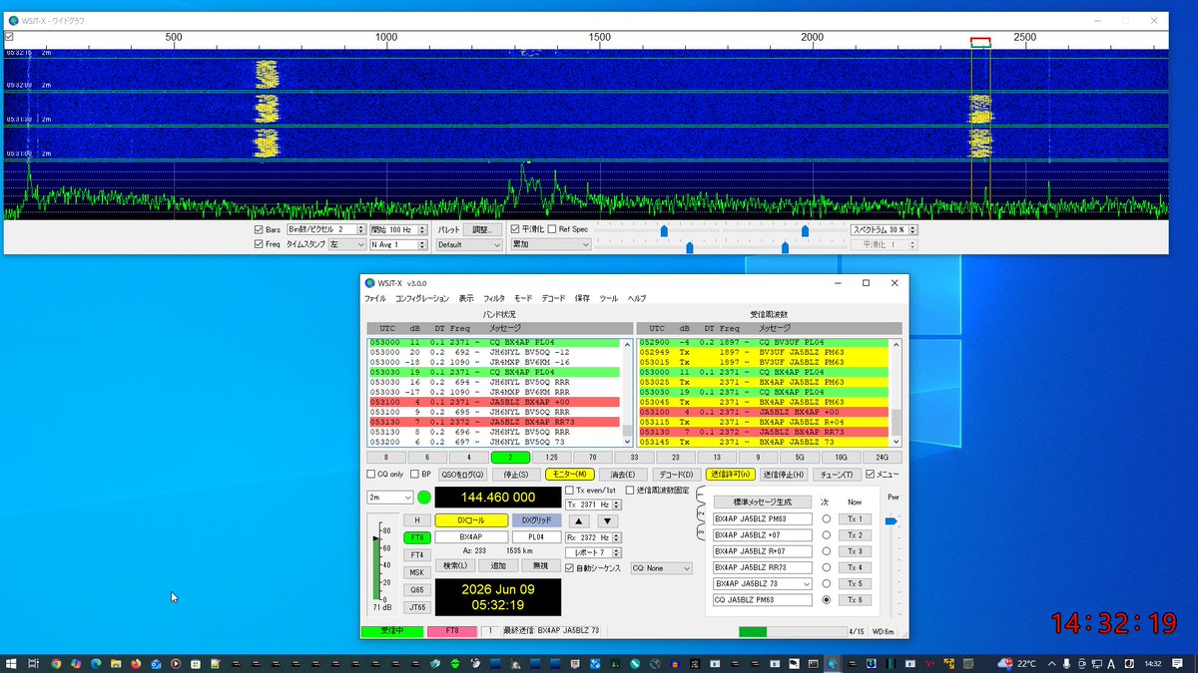
Task: Select the next radio button for Tx 3
Action: click(x=826, y=551)
